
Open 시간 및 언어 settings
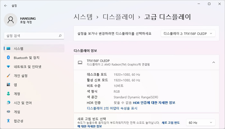click(34, 103)
